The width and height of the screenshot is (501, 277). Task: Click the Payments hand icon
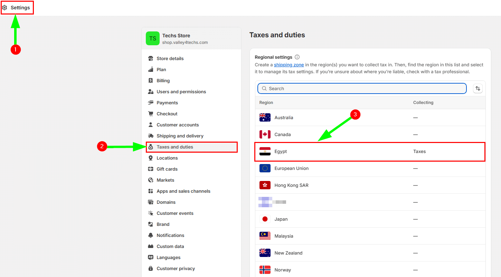(151, 103)
